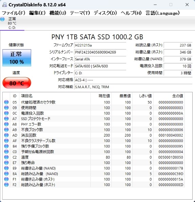Click raw value 00000000C59D in row EA
This screenshot has width=195, height=202.
tap(171, 174)
